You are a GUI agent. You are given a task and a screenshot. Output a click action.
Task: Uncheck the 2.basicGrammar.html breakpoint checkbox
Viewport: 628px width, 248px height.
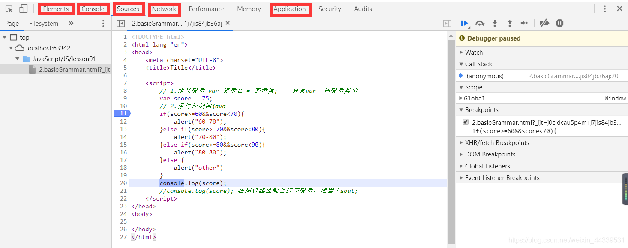point(466,122)
